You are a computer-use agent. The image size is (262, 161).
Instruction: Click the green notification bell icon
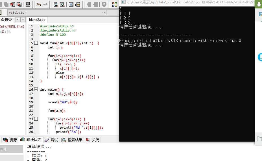[x=259, y=4]
